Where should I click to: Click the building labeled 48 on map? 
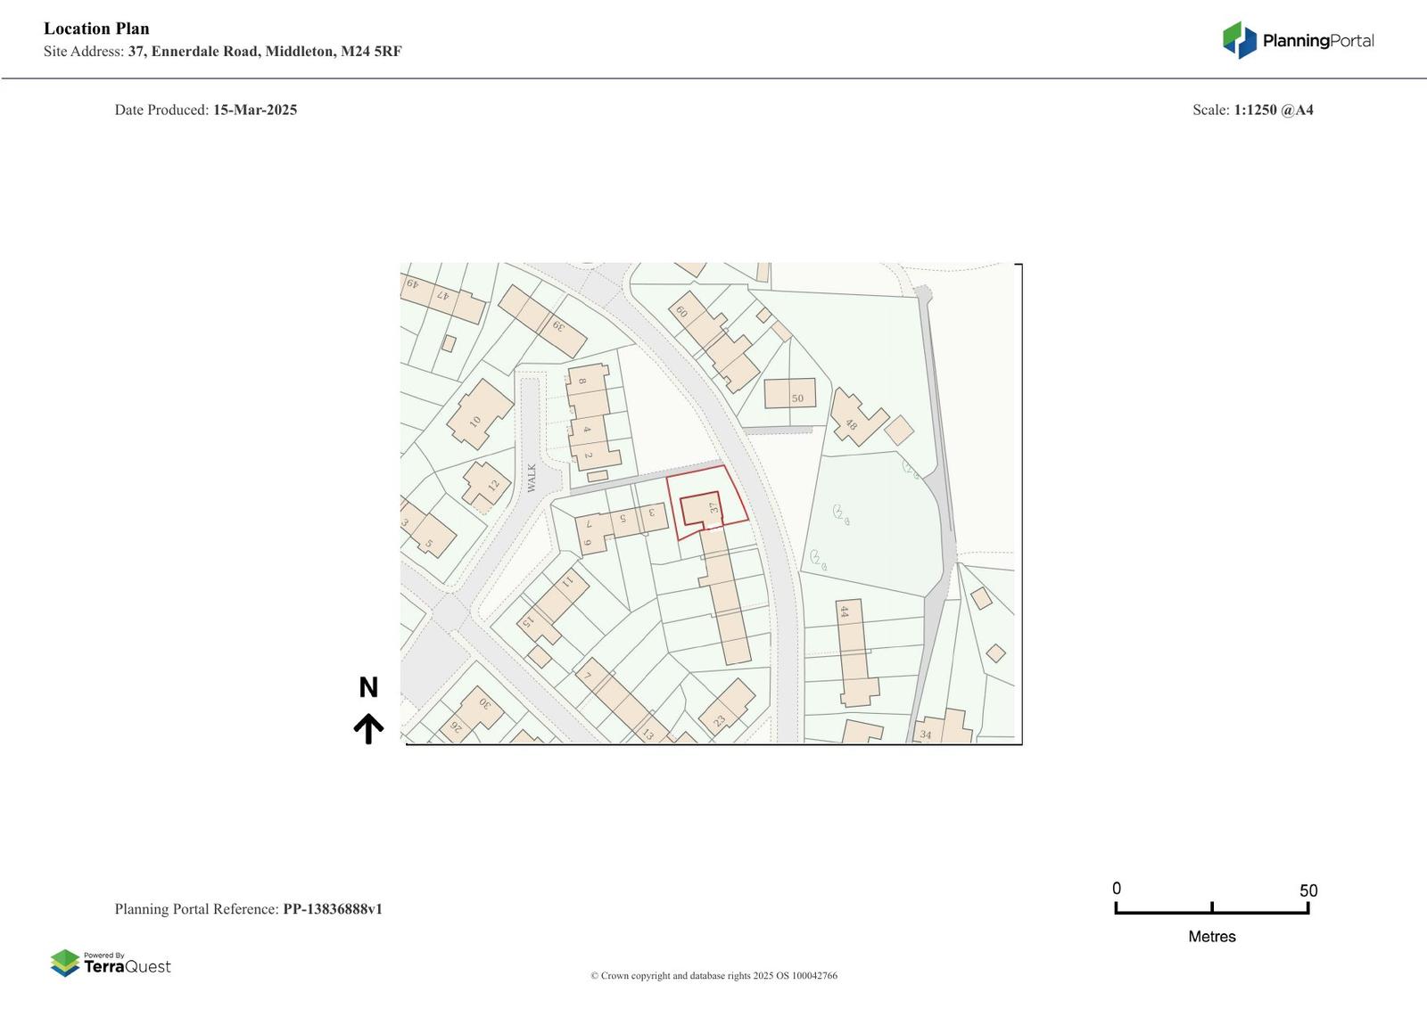[x=856, y=416]
